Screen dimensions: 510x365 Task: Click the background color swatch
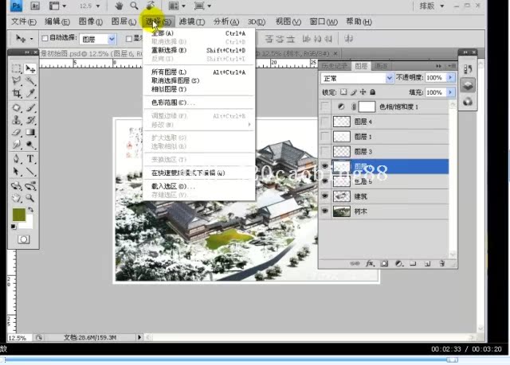click(28, 224)
